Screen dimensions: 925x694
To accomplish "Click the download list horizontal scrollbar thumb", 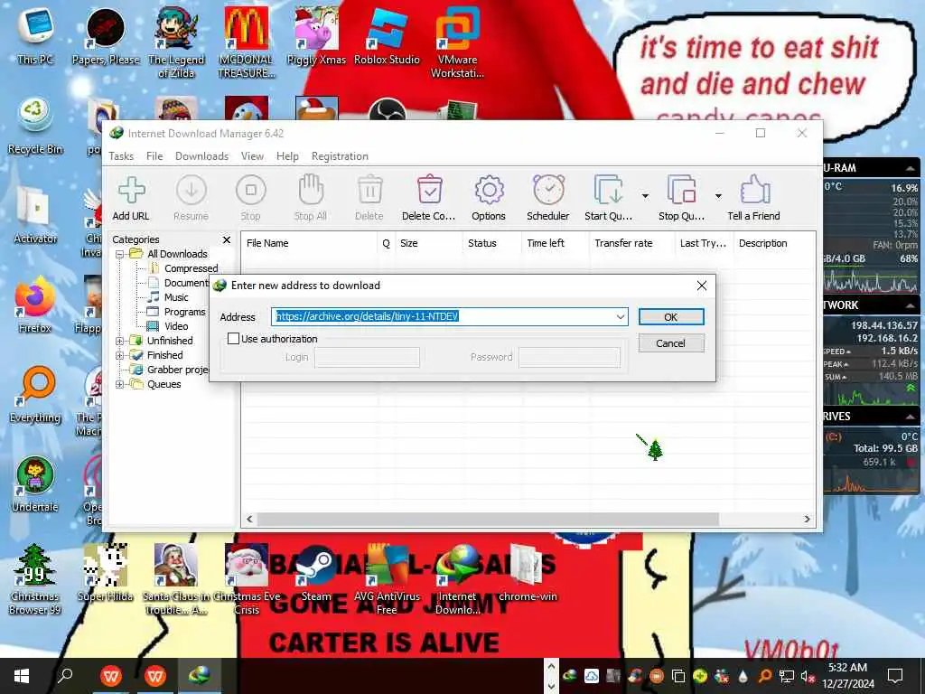I will (488, 520).
